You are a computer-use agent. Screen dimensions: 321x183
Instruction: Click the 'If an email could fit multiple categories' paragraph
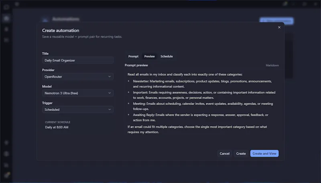point(197,129)
